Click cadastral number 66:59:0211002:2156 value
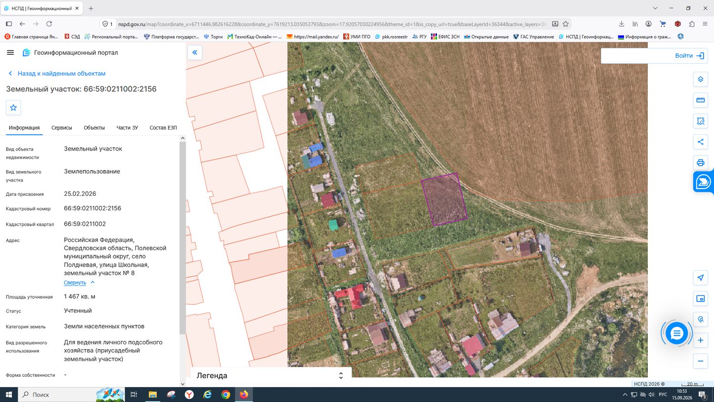714x402 pixels. 92,208
